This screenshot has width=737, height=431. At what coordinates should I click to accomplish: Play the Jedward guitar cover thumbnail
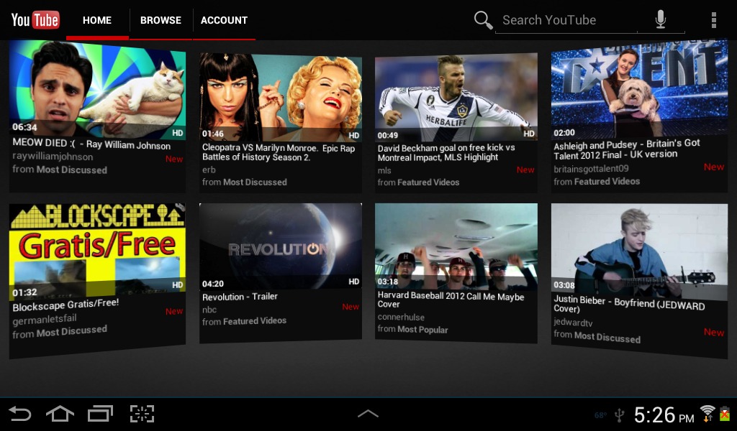(639, 251)
